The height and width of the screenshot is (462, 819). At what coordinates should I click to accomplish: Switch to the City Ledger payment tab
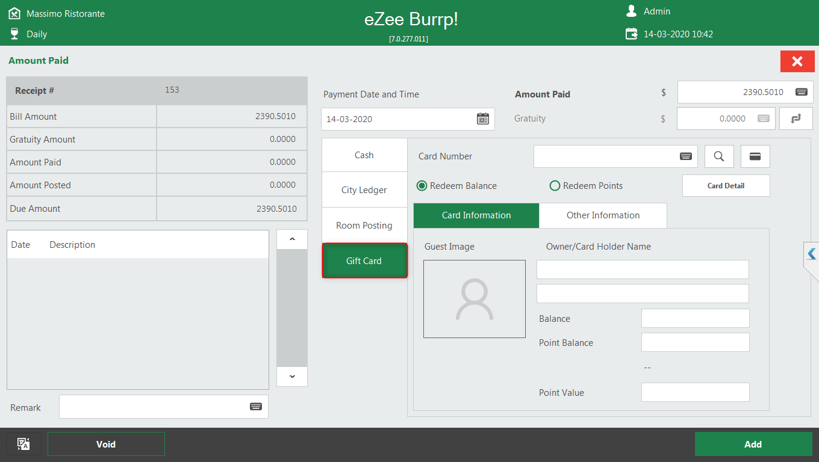(x=364, y=190)
